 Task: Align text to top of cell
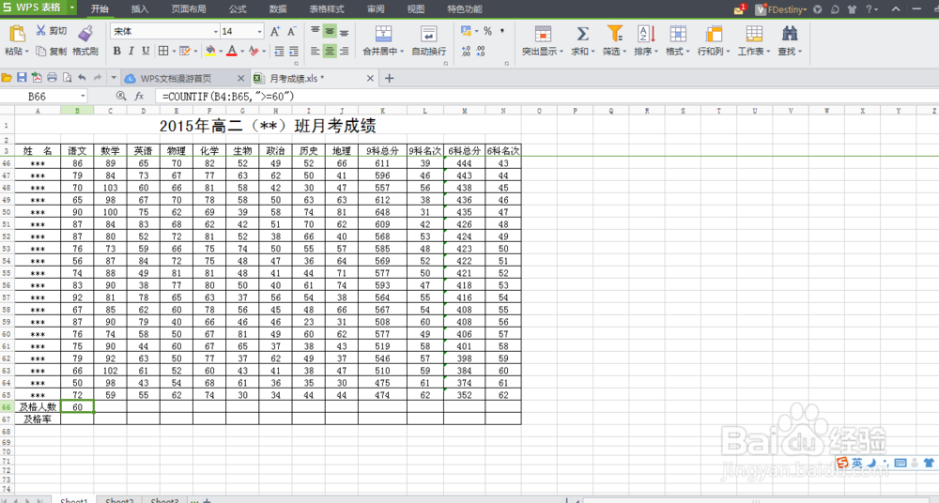(315, 31)
